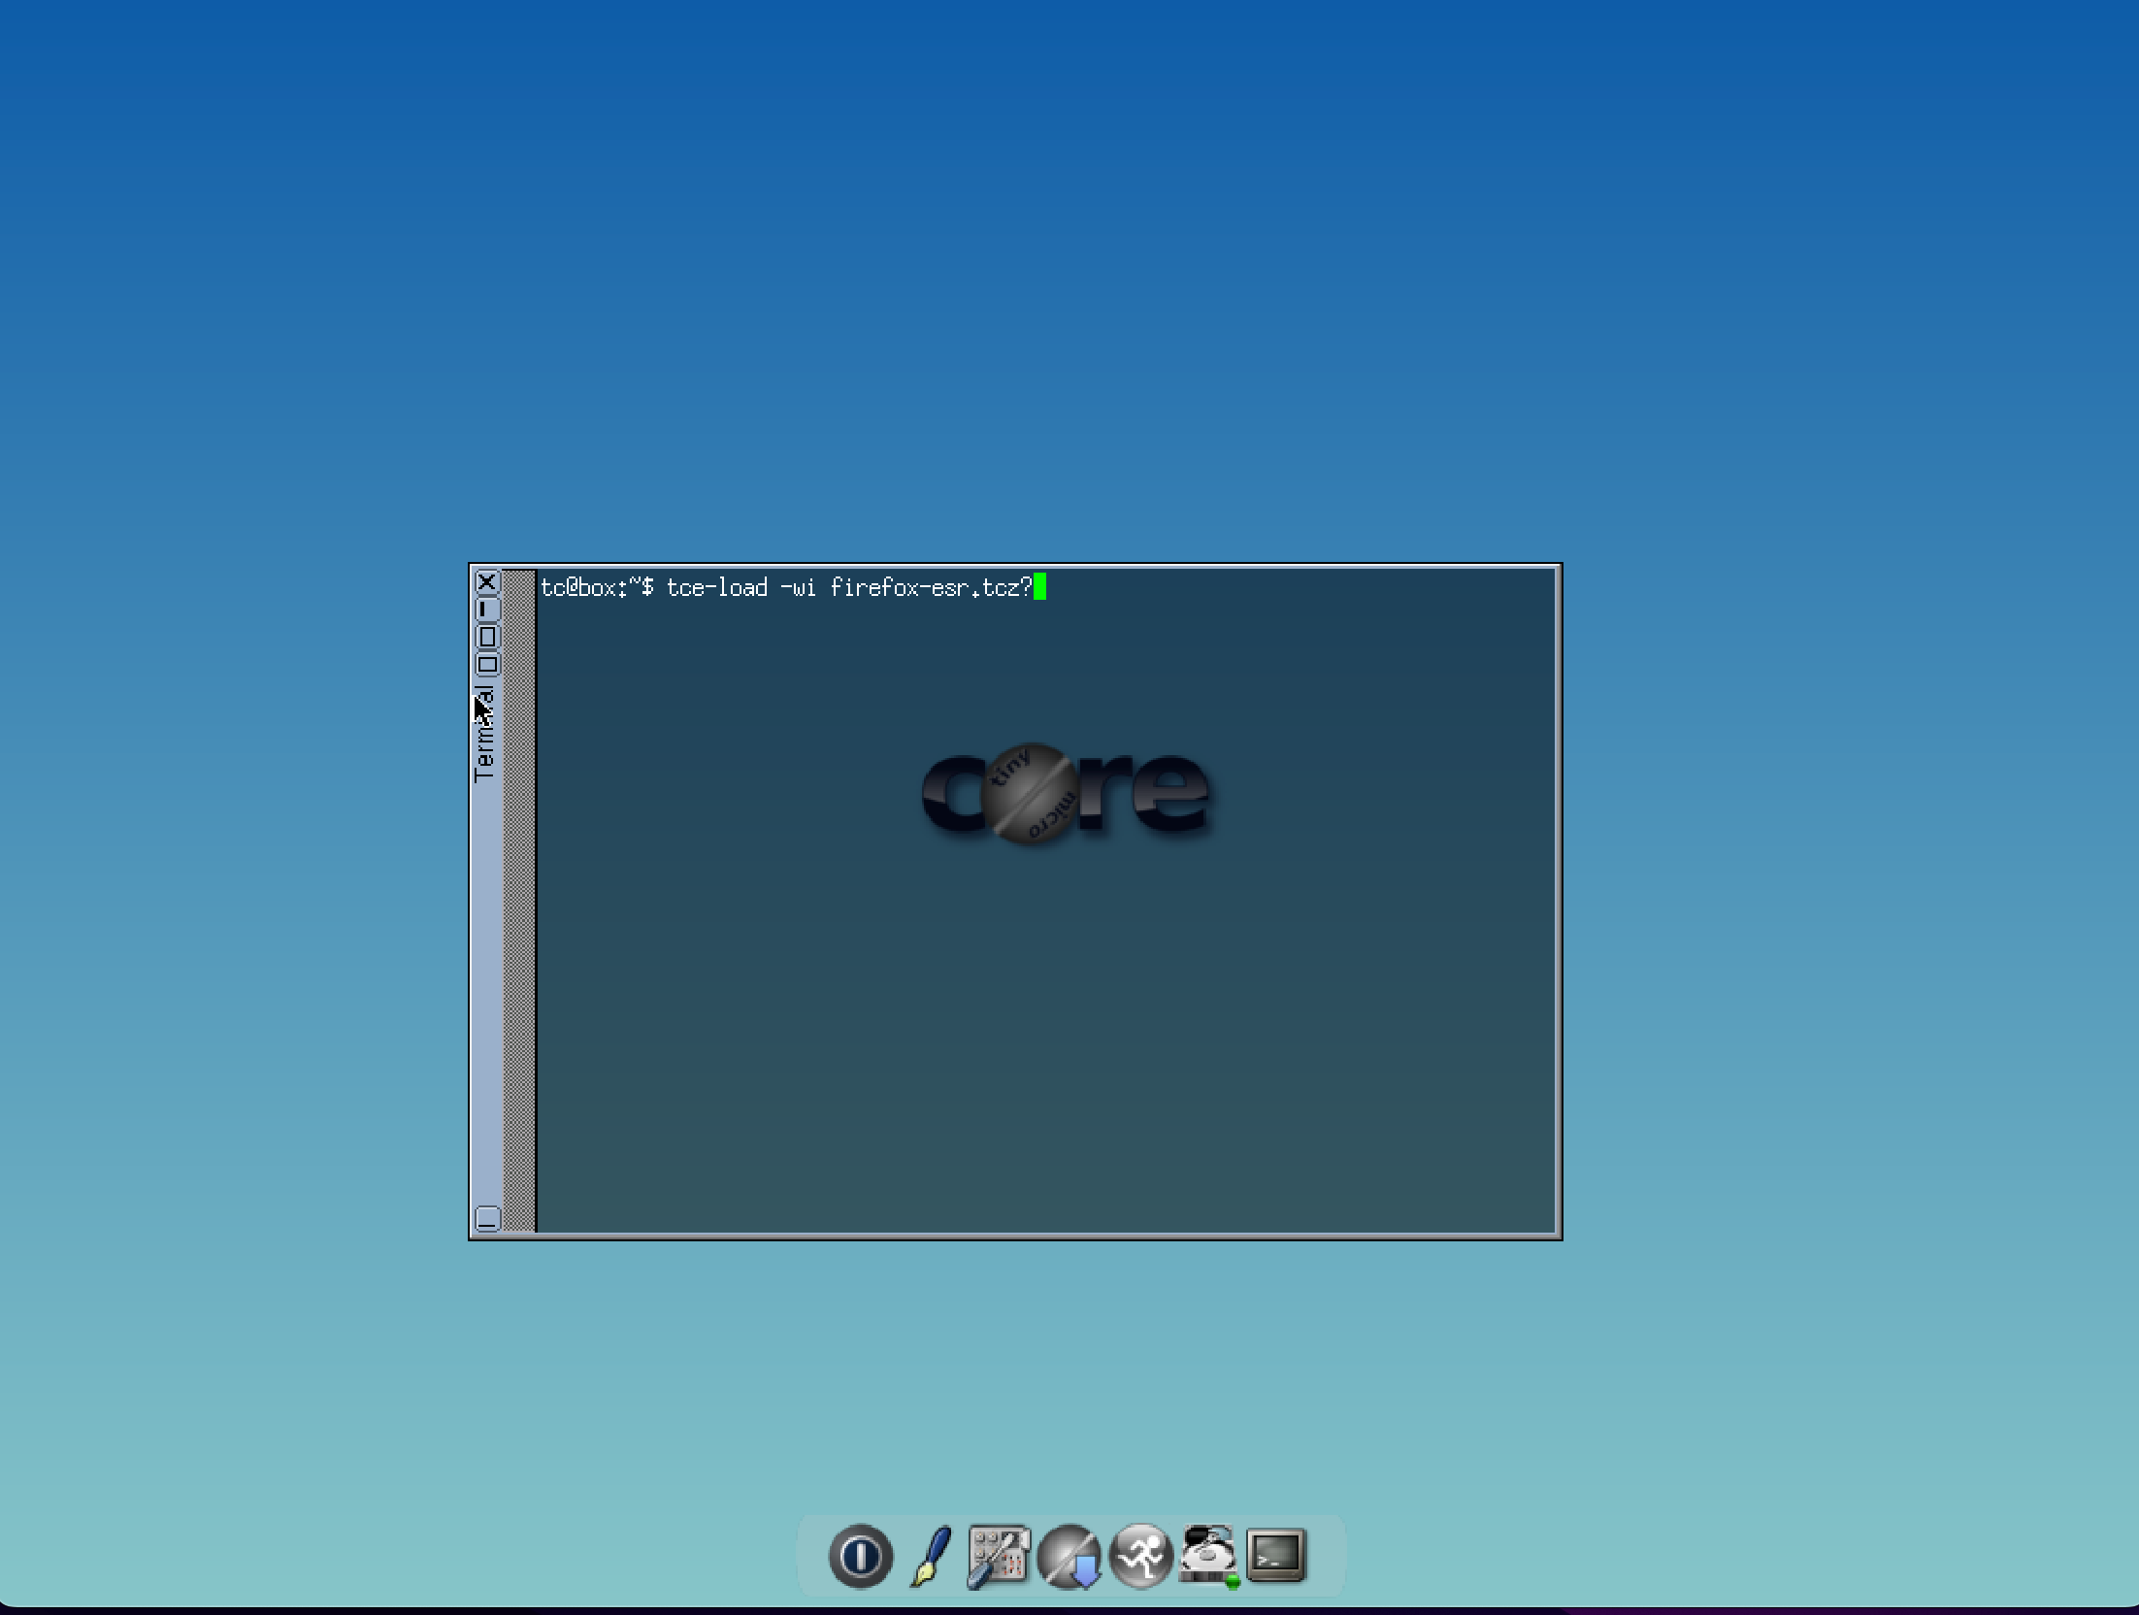Image resolution: width=2139 pixels, height=1615 pixels.
Task: Open the MountTool hard-disk icon
Action: click(x=1206, y=1554)
